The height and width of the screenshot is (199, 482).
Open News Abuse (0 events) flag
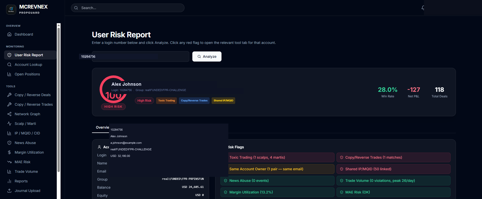pos(277,181)
